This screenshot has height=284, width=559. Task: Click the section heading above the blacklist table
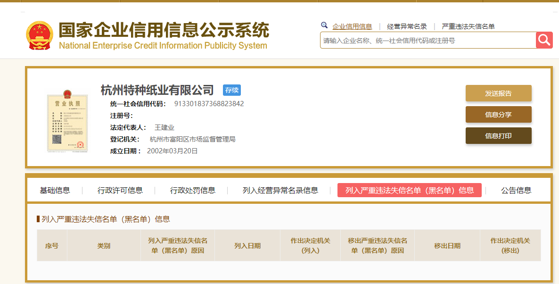pos(106,219)
